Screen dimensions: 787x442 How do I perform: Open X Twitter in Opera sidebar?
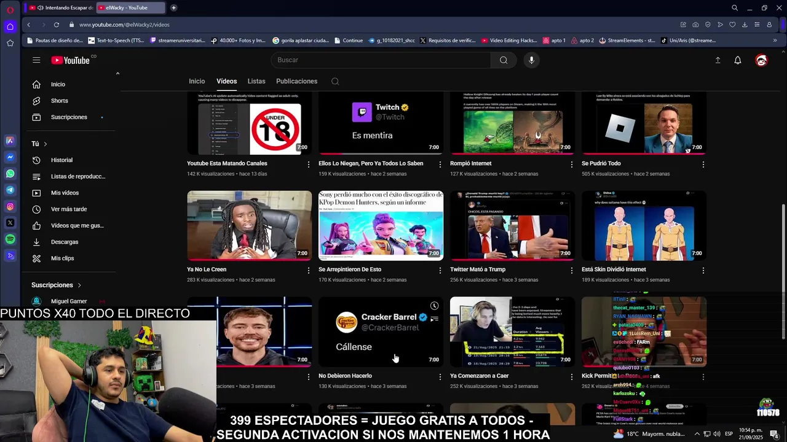[x=10, y=223]
